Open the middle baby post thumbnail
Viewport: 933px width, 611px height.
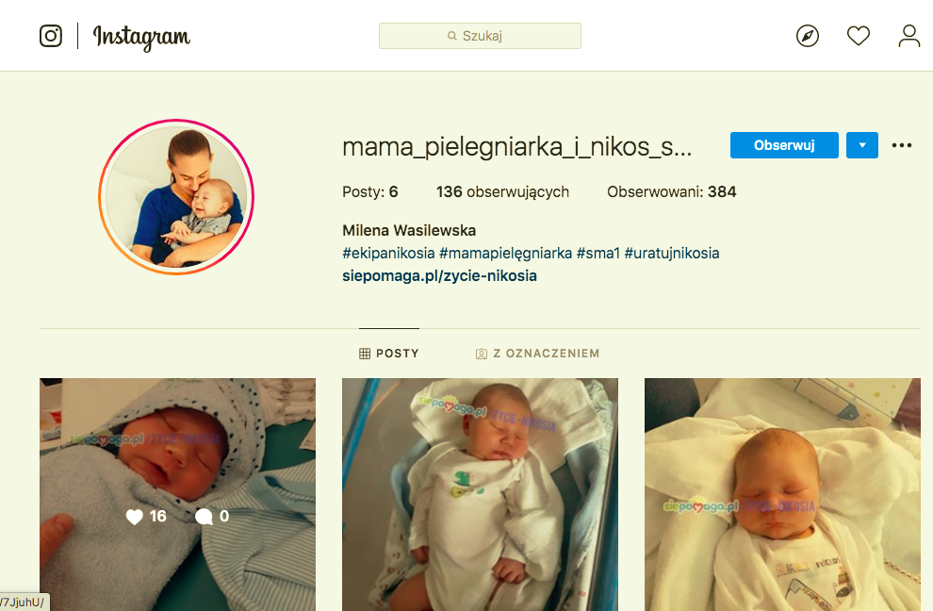(x=480, y=494)
